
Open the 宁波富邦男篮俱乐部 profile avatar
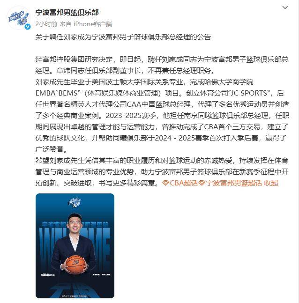point(19,18)
